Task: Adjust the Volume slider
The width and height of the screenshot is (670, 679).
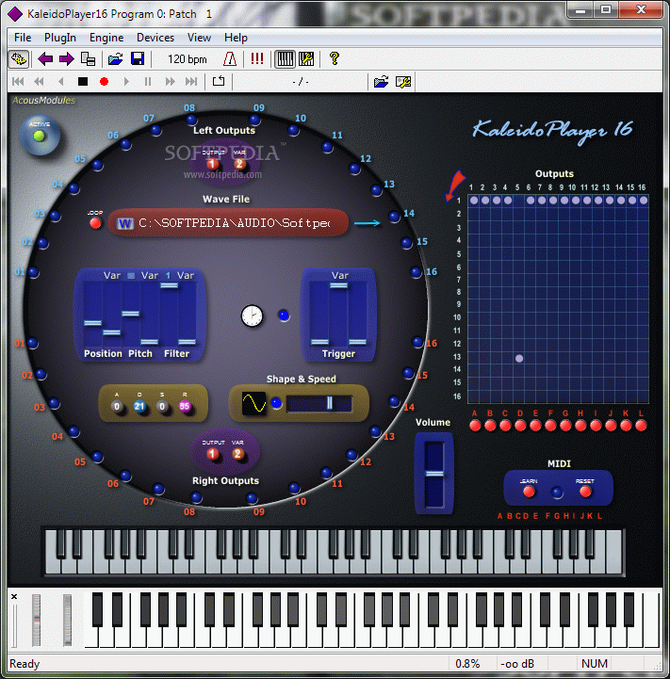Action: tap(433, 474)
